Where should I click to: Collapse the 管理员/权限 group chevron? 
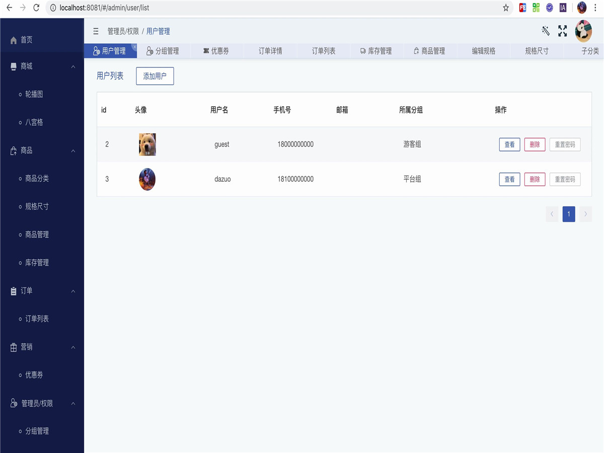tap(73, 404)
